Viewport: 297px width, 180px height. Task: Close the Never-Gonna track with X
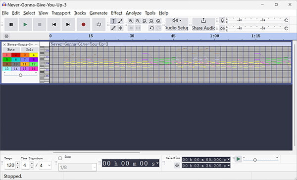pyautogui.click(x=4, y=45)
